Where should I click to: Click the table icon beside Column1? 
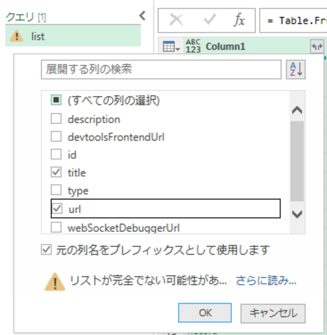pyautogui.click(x=171, y=47)
